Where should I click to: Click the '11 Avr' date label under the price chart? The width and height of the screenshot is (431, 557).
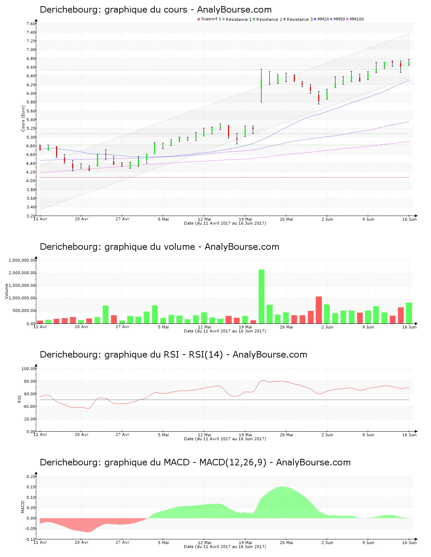pyautogui.click(x=40, y=219)
